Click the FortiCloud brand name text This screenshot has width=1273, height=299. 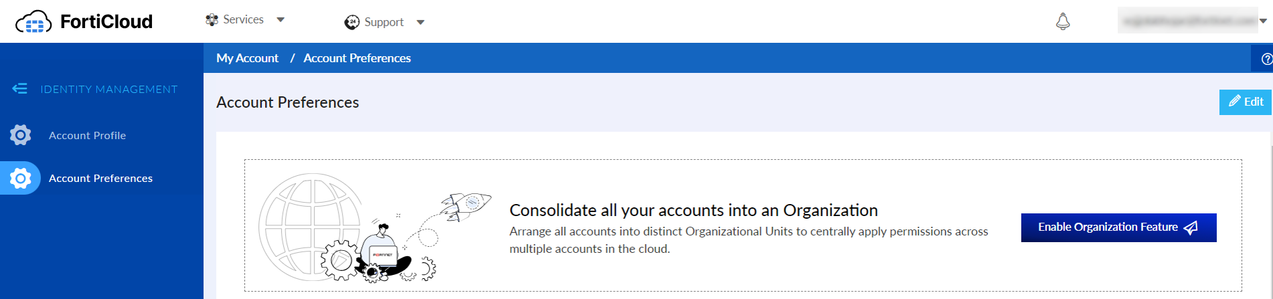pyautogui.click(x=106, y=22)
